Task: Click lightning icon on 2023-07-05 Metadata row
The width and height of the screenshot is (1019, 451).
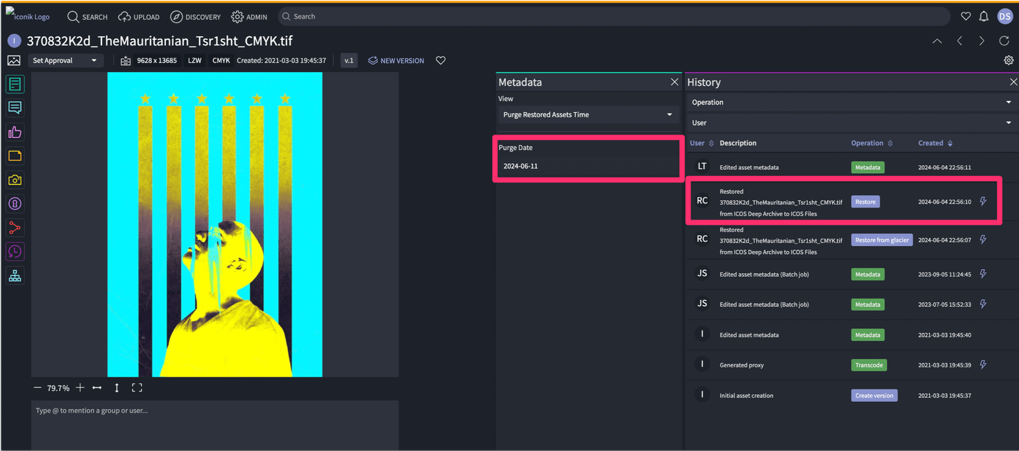Action: point(983,304)
